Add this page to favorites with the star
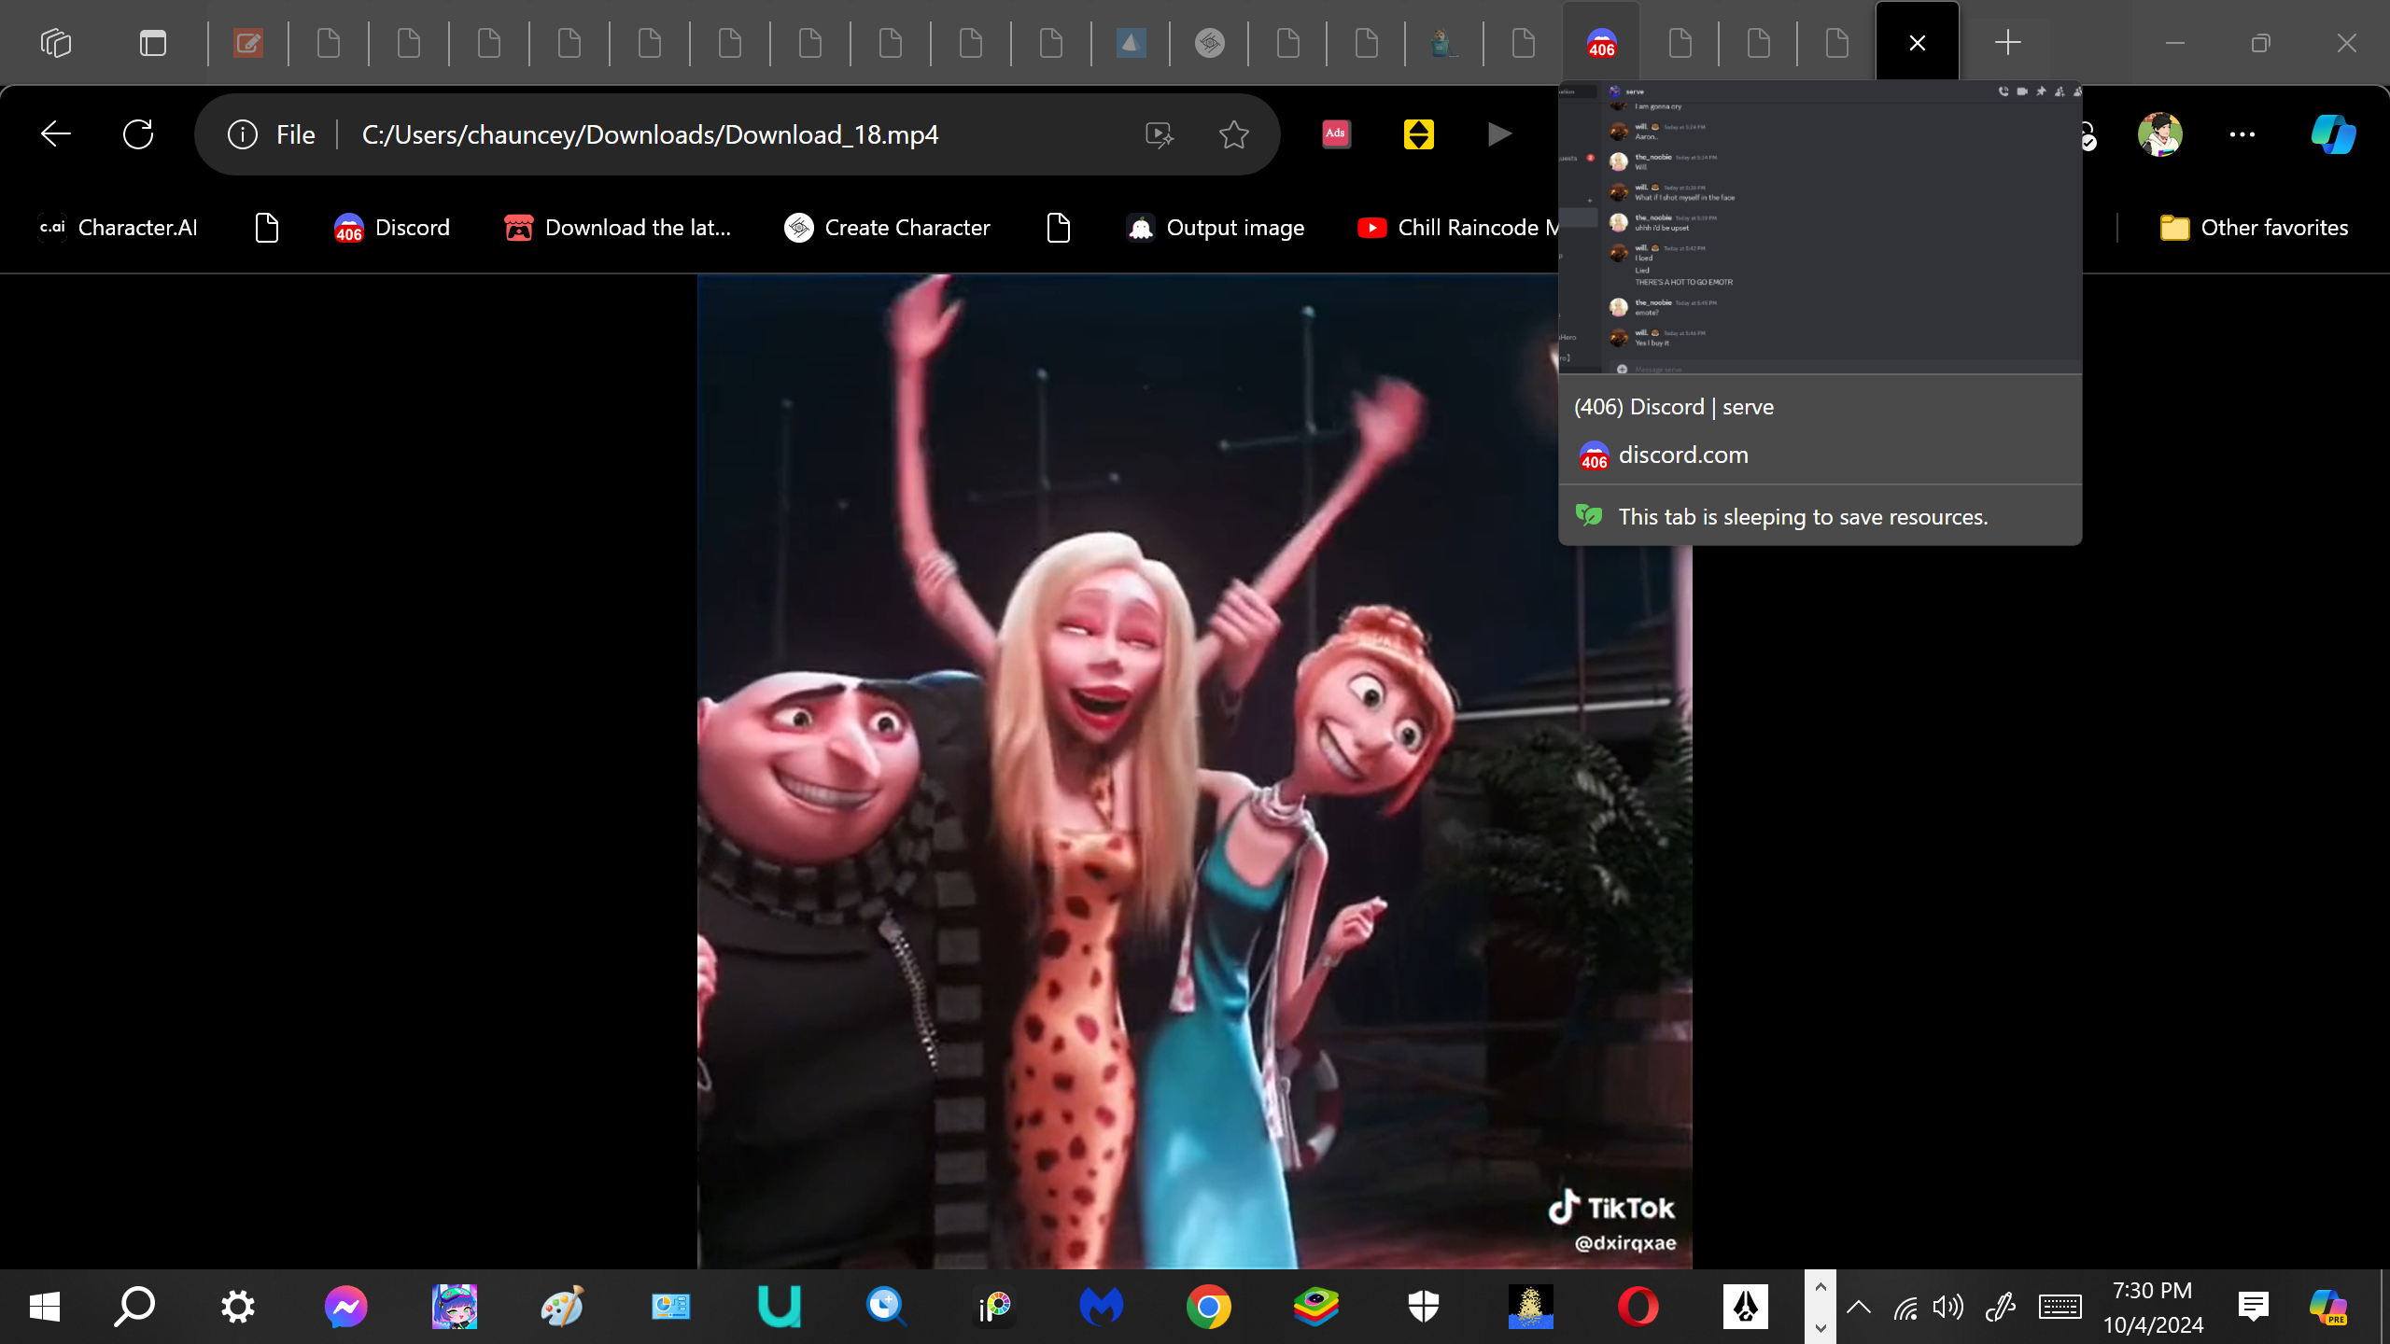 click(1234, 134)
